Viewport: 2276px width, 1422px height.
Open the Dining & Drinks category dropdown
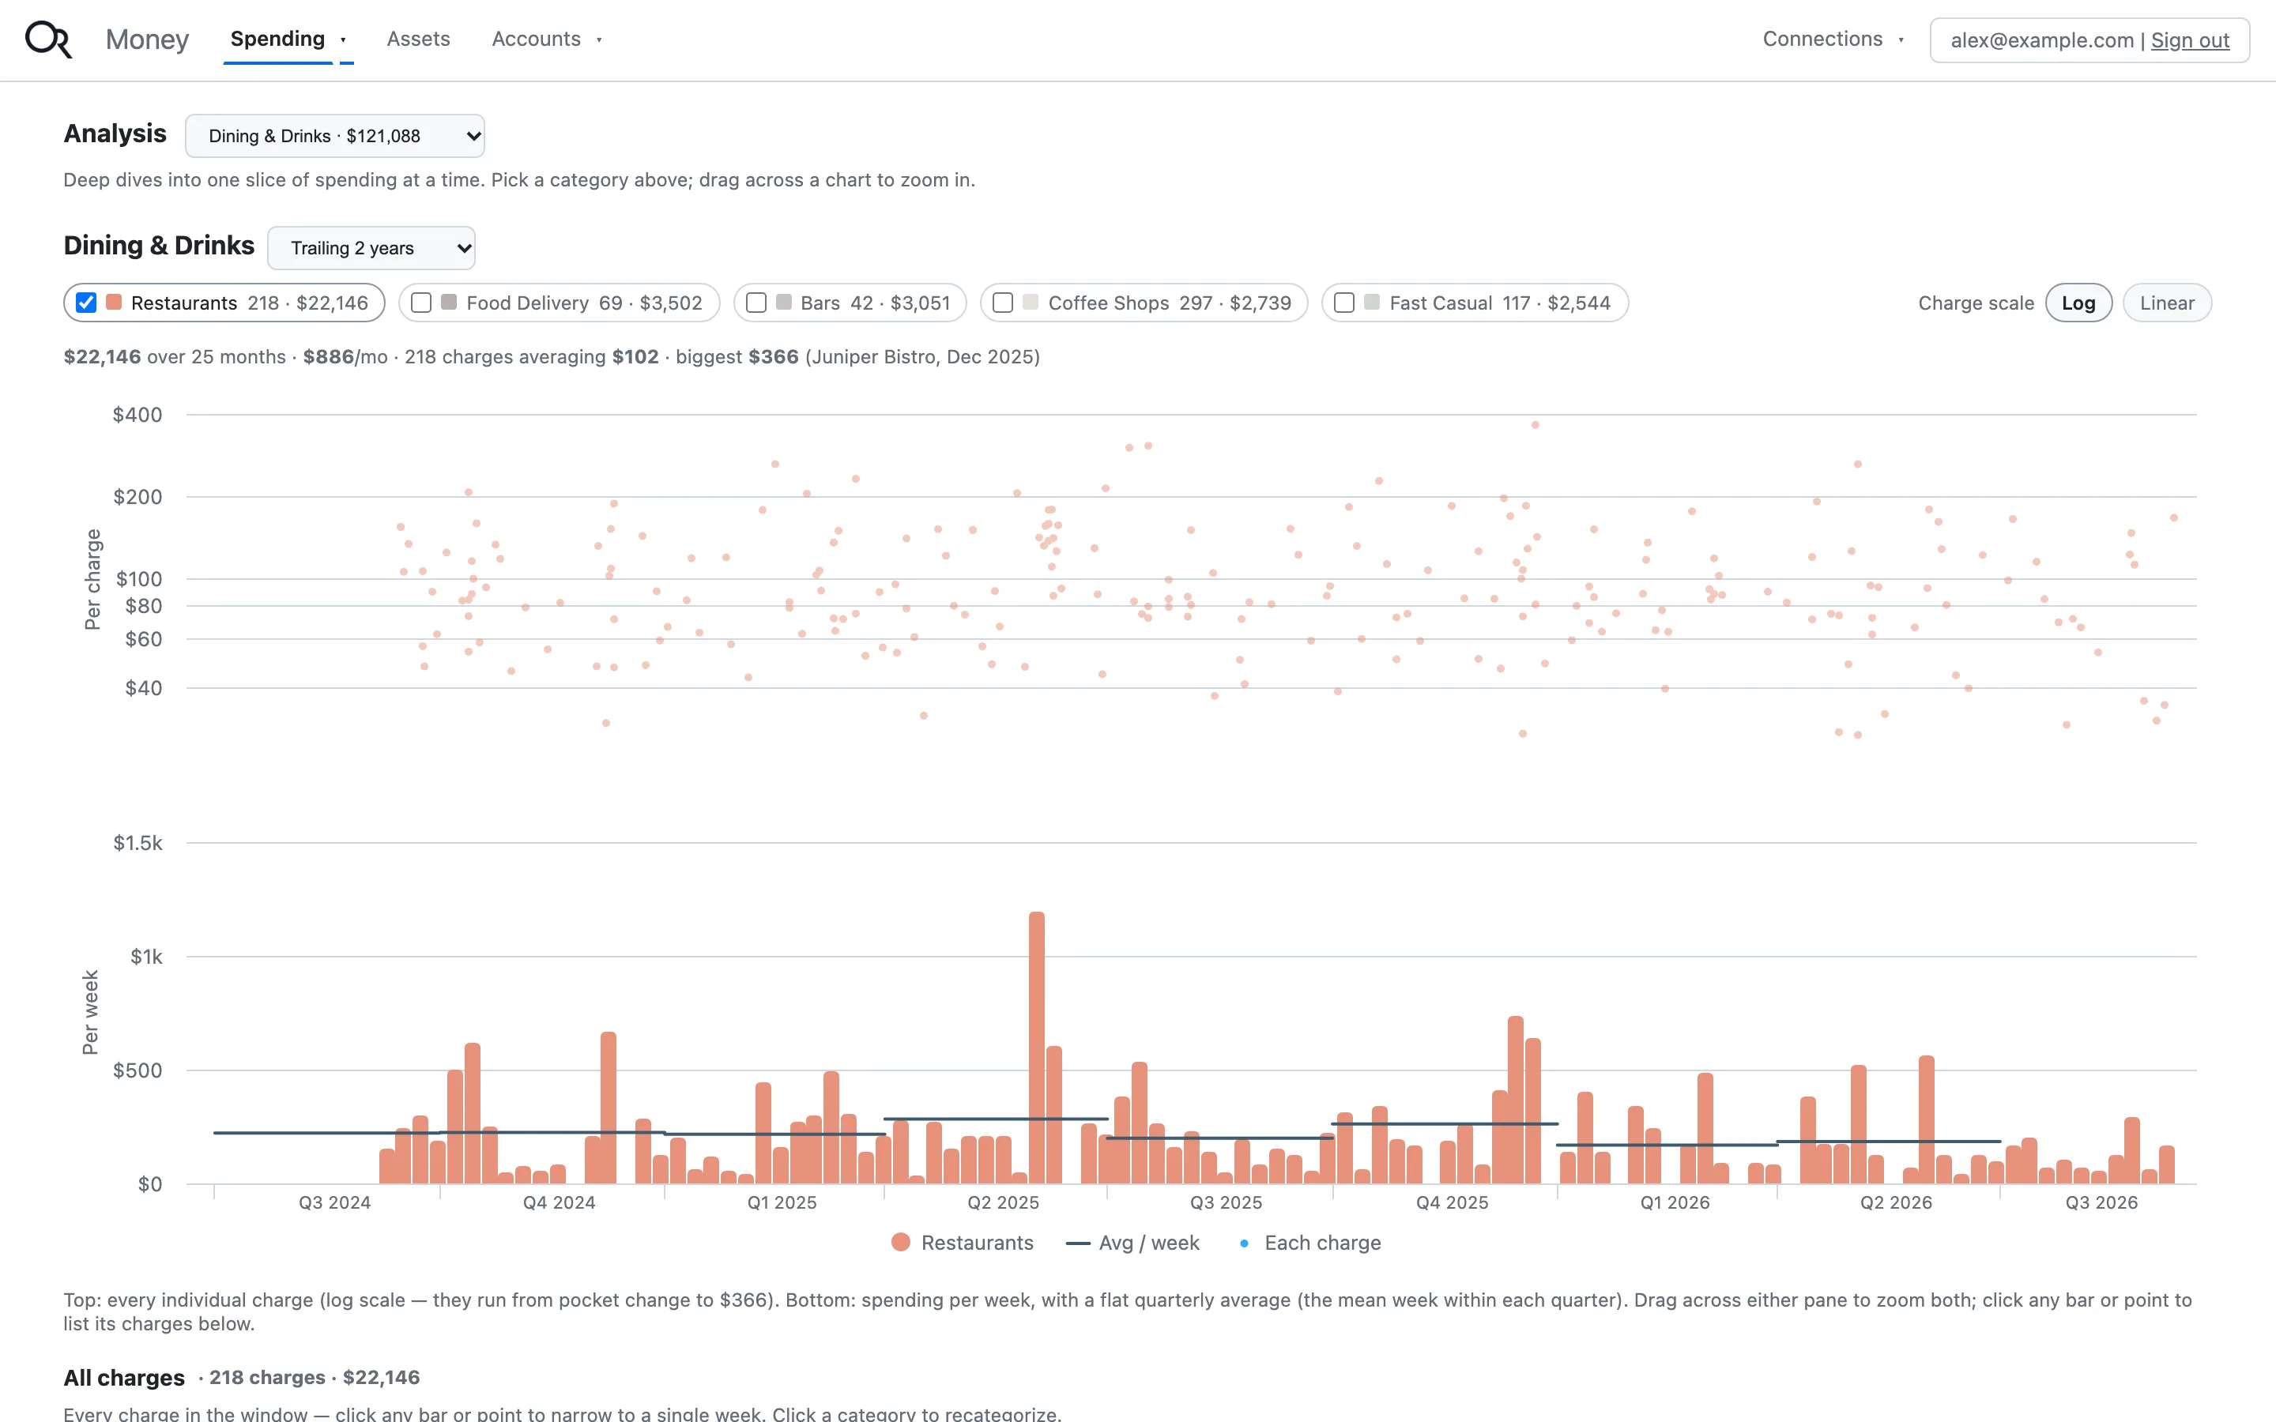(335, 135)
